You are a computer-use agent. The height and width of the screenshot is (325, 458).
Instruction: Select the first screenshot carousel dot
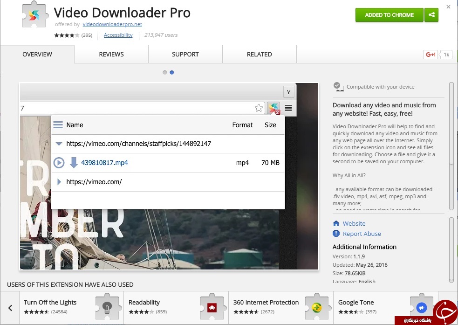tap(165, 72)
